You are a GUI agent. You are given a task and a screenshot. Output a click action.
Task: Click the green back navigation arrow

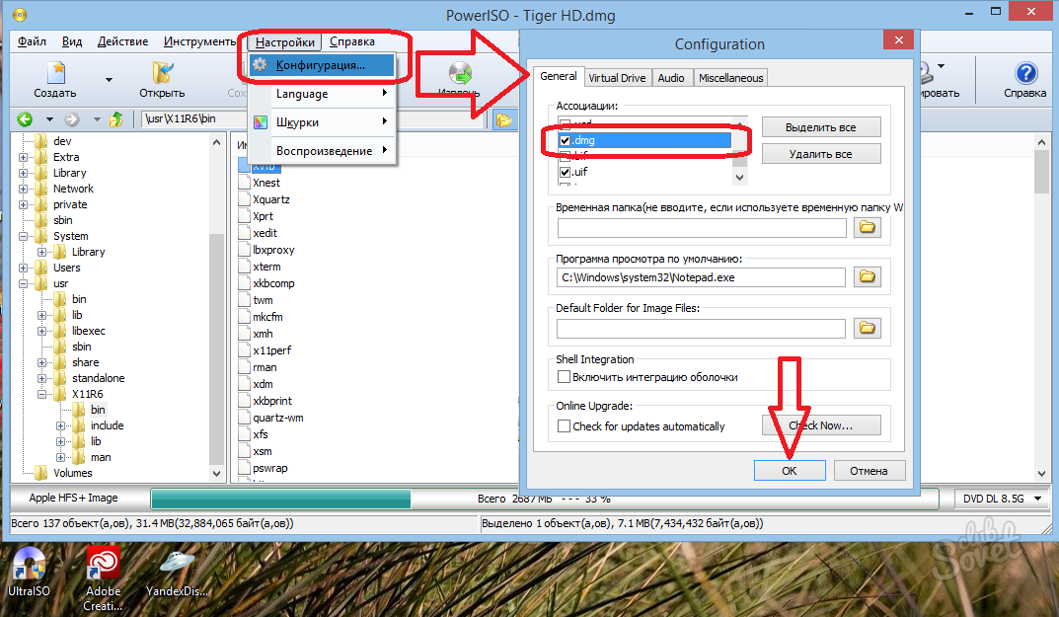click(25, 119)
